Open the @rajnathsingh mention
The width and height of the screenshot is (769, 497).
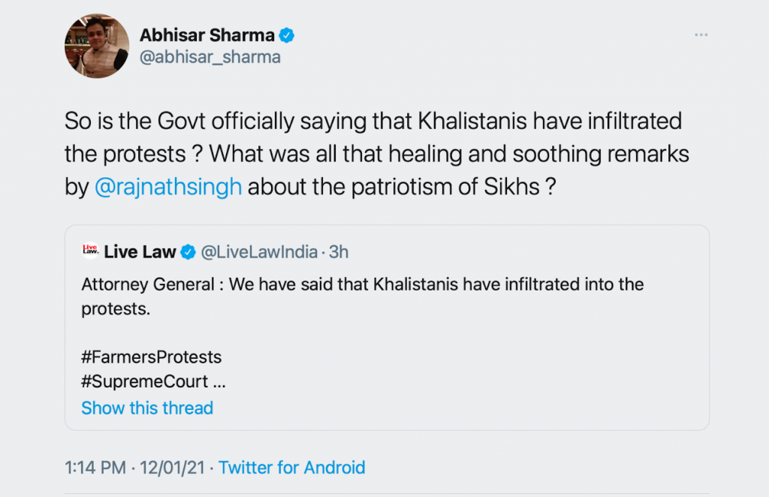(169, 186)
